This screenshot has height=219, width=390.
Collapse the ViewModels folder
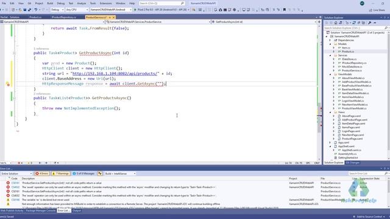331,74
